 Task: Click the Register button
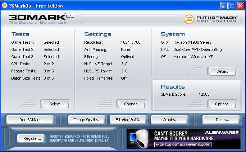31,138
